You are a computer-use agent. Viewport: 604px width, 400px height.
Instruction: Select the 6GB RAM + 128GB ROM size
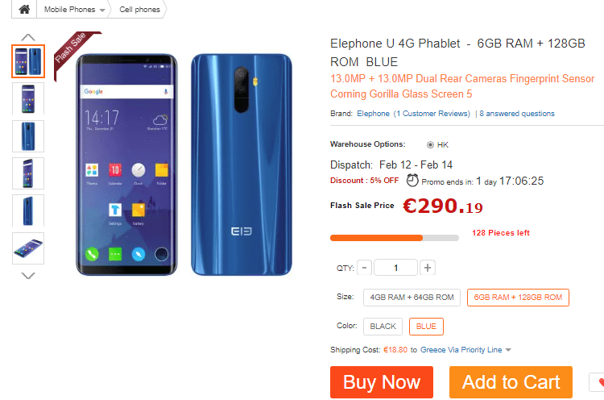(x=518, y=298)
